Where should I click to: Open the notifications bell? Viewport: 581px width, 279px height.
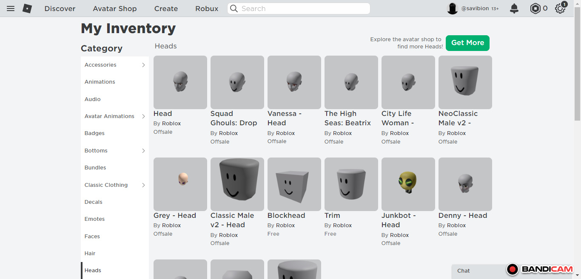pyautogui.click(x=514, y=8)
